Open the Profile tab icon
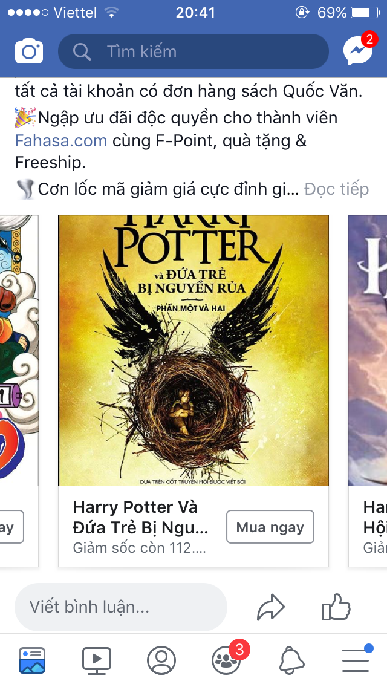The height and width of the screenshot is (687, 387). coord(161,660)
